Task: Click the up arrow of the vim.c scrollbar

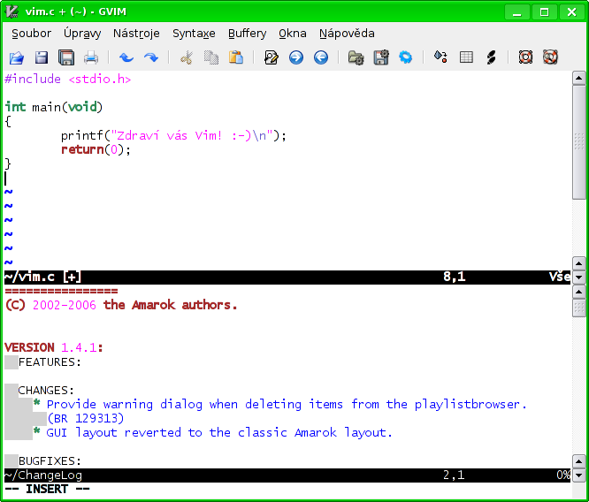Action: [578, 78]
